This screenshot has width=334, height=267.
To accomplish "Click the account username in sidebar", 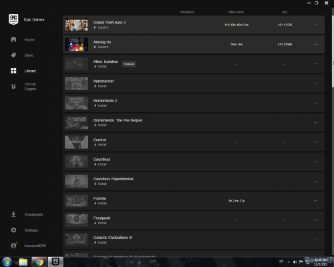I will pos(35,246).
